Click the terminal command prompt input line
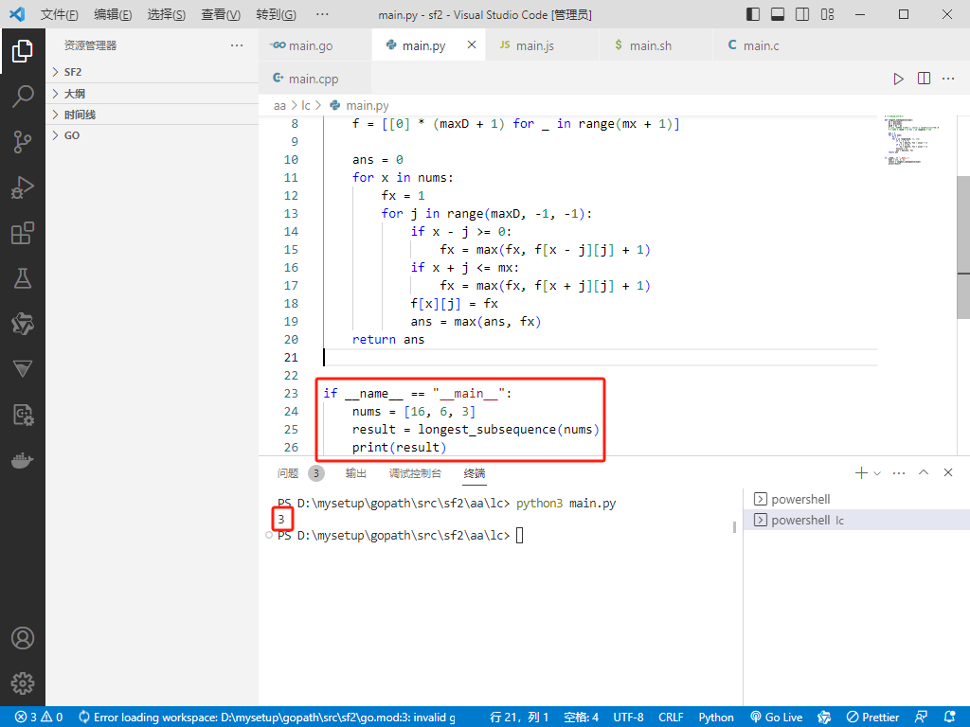970x727 pixels. [x=399, y=536]
